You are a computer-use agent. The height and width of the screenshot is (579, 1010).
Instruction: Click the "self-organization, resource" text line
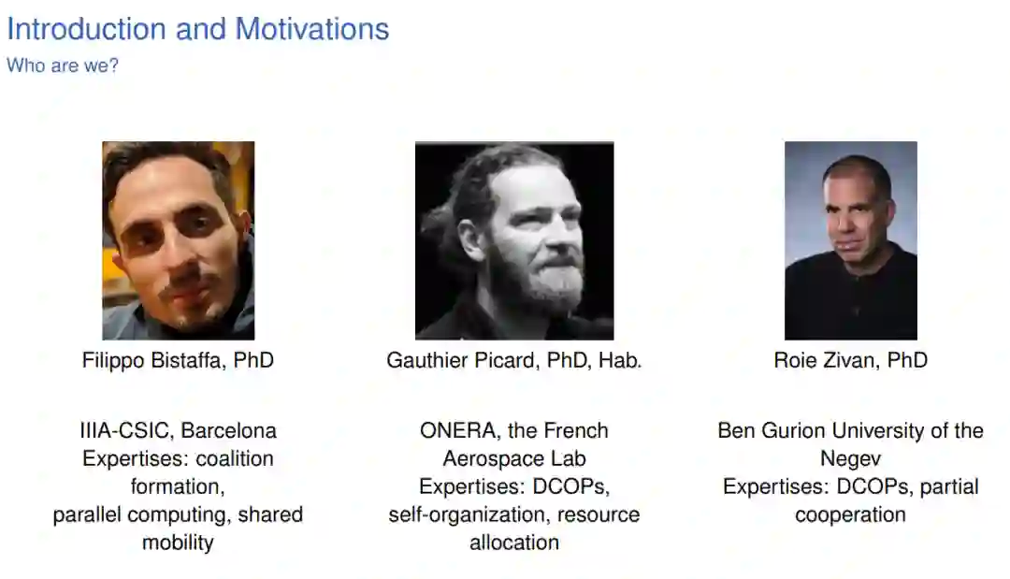pos(514,514)
